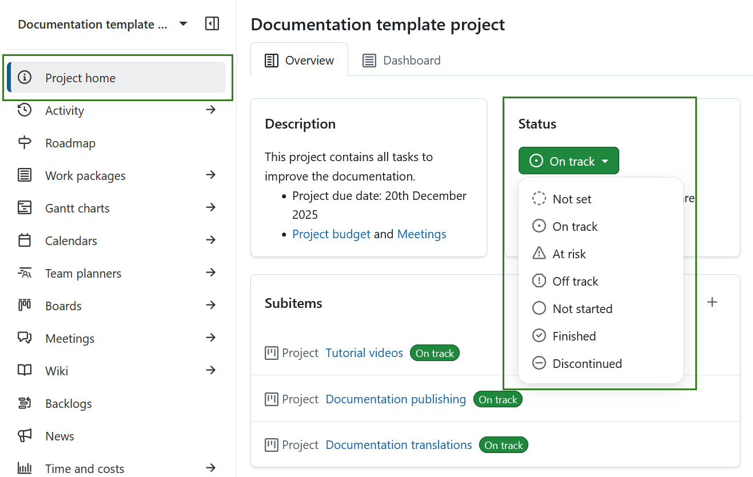753x477 pixels.
Task: Open the News section
Action: click(59, 435)
